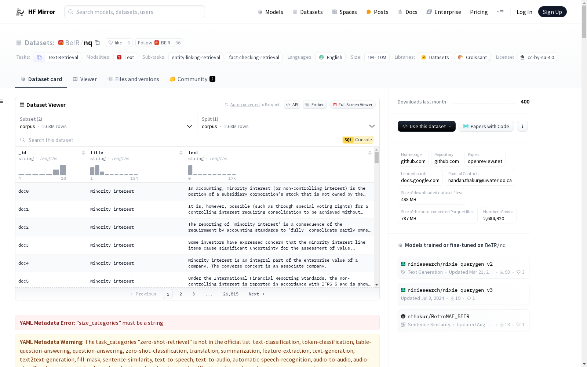Click the Sign Up button
587x367 pixels.
[552, 12]
